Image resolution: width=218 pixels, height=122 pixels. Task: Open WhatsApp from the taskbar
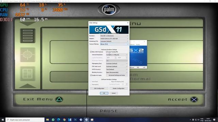(53, 120)
